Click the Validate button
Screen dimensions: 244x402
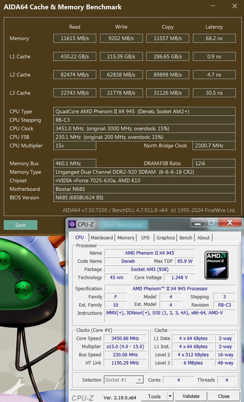(191, 396)
